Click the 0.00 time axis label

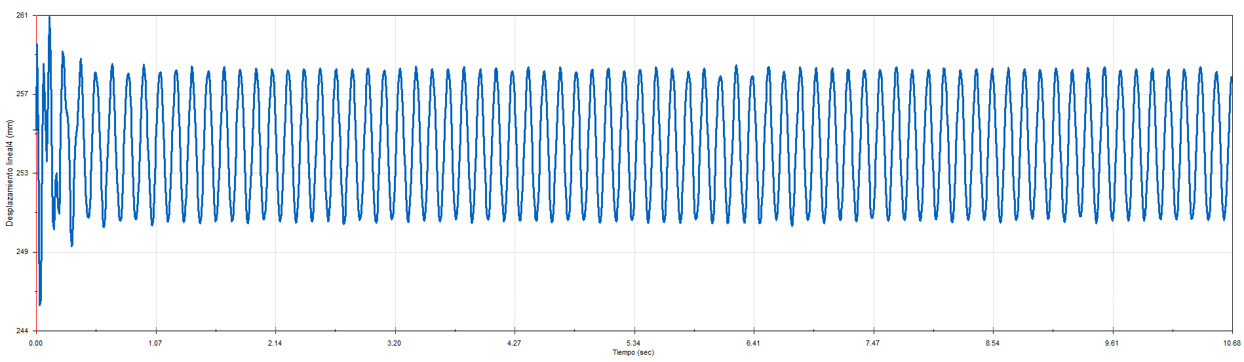[x=35, y=343]
